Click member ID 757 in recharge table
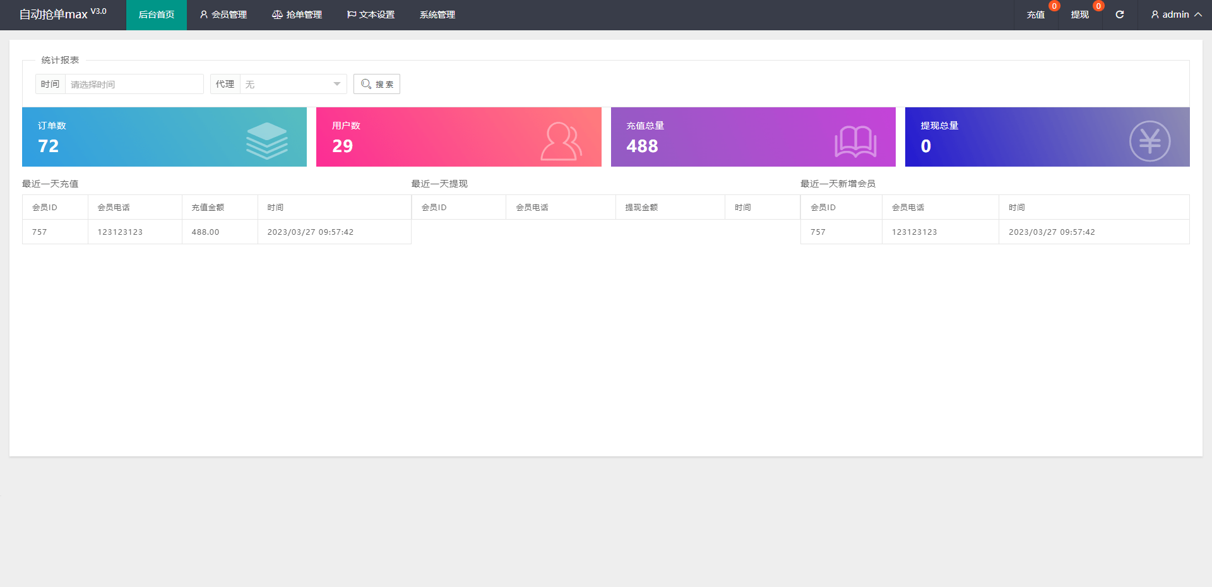This screenshot has width=1212, height=587. (x=40, y=232)
